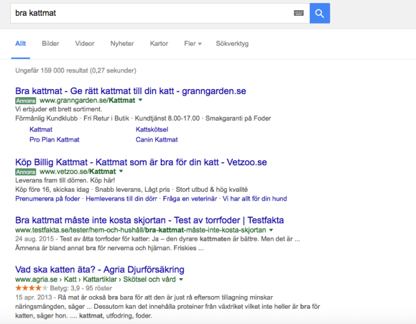Open the Canin Kattmat sitelink
The image size is (416, 324).
pyautogui.click(x=157, y=140)
